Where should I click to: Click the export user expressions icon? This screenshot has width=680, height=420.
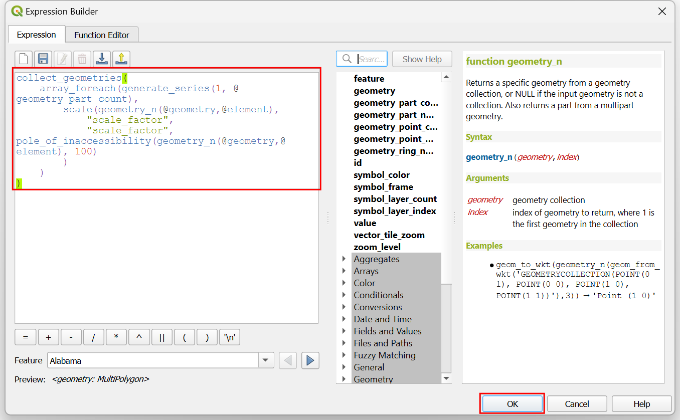[121, 59]
